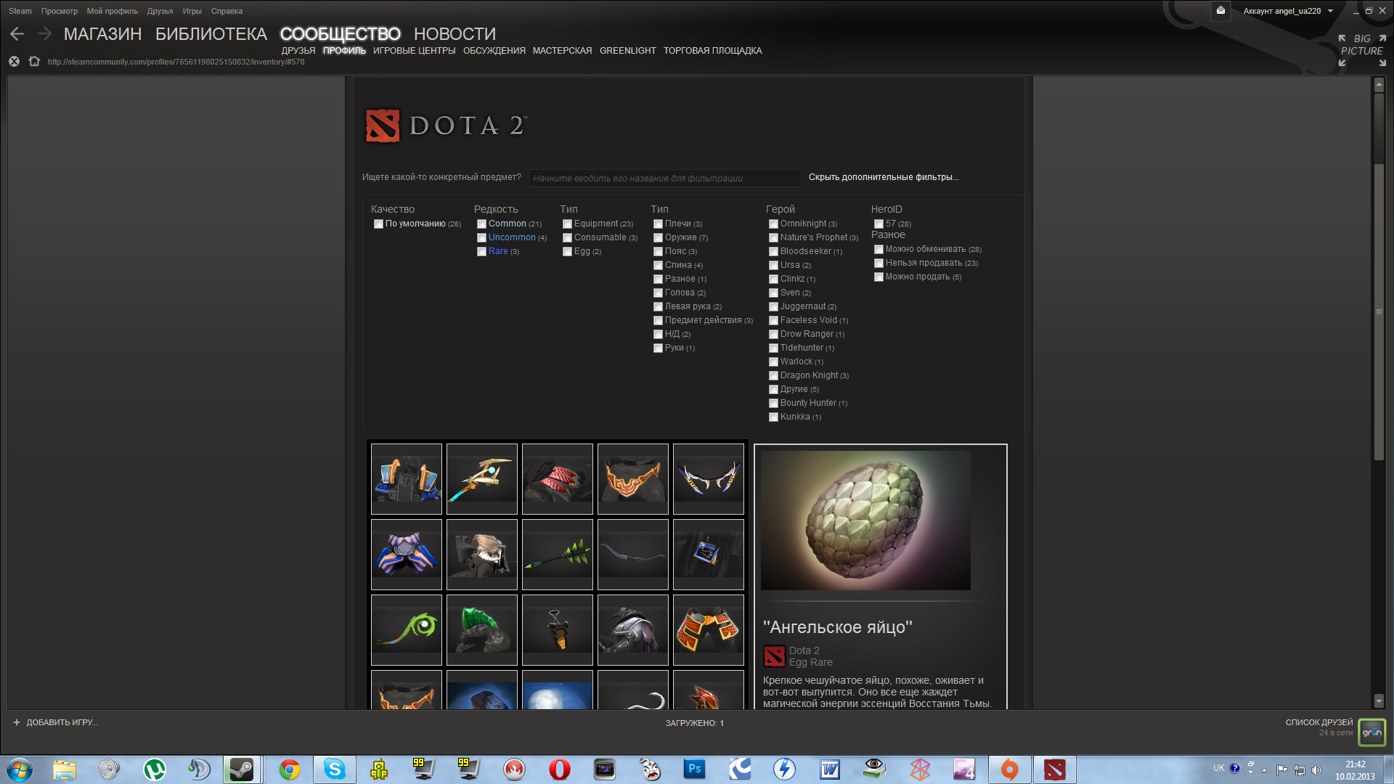Enable the Common rarity filter
The width and height of the screenshot is (1394, 784).
pyautogui.click(x=481, y=224)
